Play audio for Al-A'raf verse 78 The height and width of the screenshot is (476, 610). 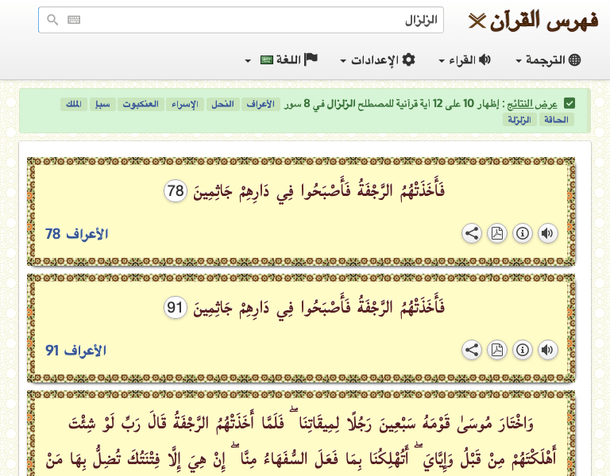point(547,233)
